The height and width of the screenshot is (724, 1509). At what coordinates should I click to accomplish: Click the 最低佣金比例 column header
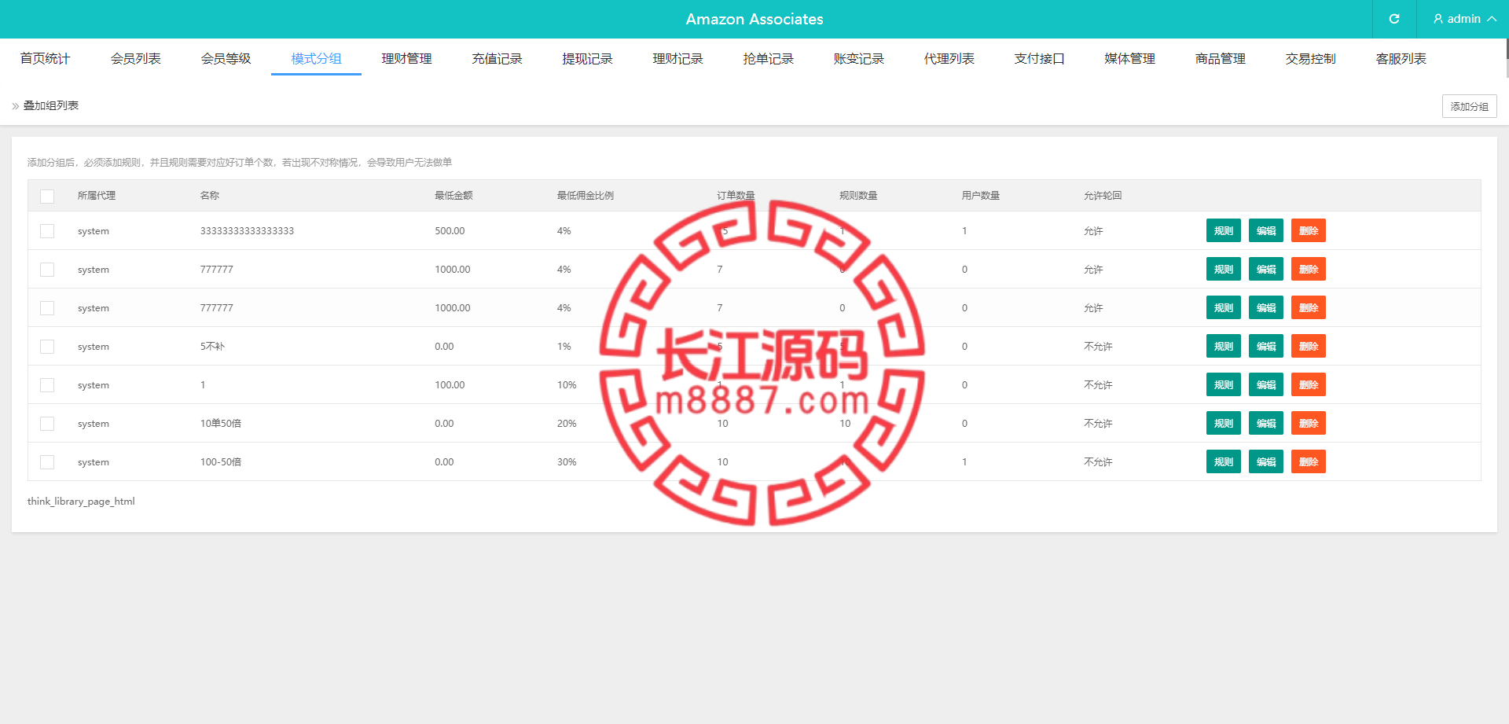pos(586,196)
